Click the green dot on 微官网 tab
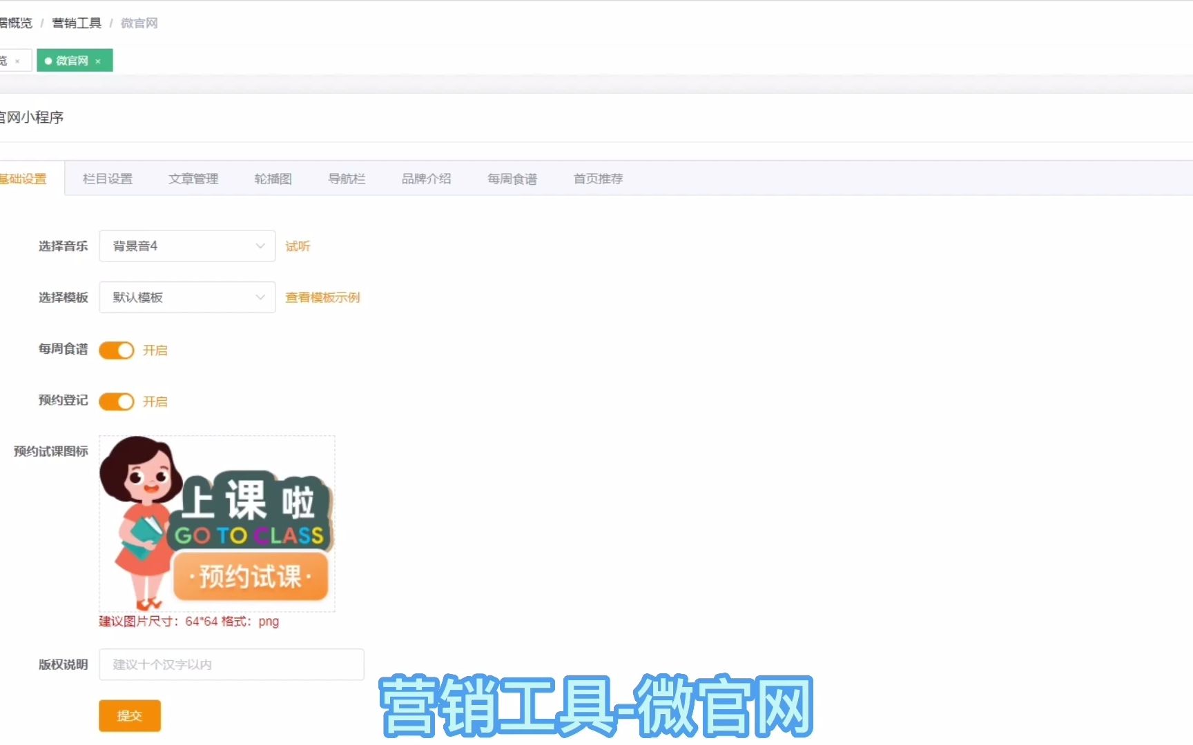 coord(48,61)
